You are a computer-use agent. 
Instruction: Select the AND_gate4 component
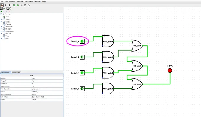[108, 89]
